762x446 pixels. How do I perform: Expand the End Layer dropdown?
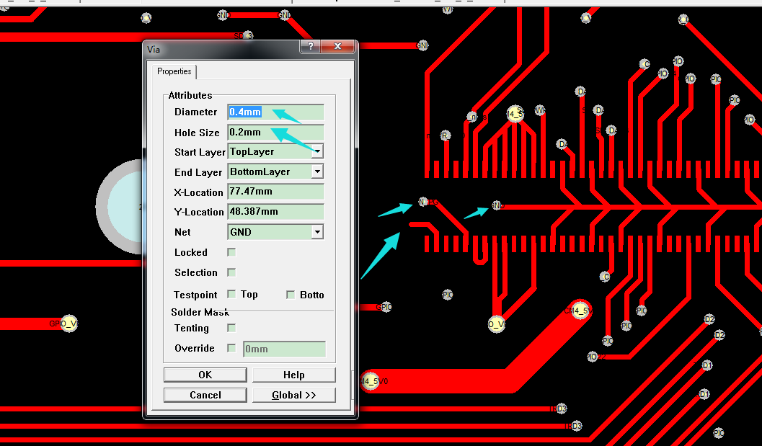coord(317,171)
